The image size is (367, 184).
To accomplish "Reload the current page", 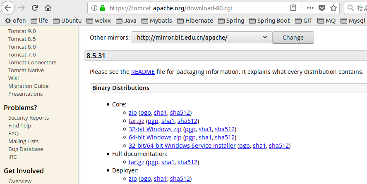I will pos(35,8).
